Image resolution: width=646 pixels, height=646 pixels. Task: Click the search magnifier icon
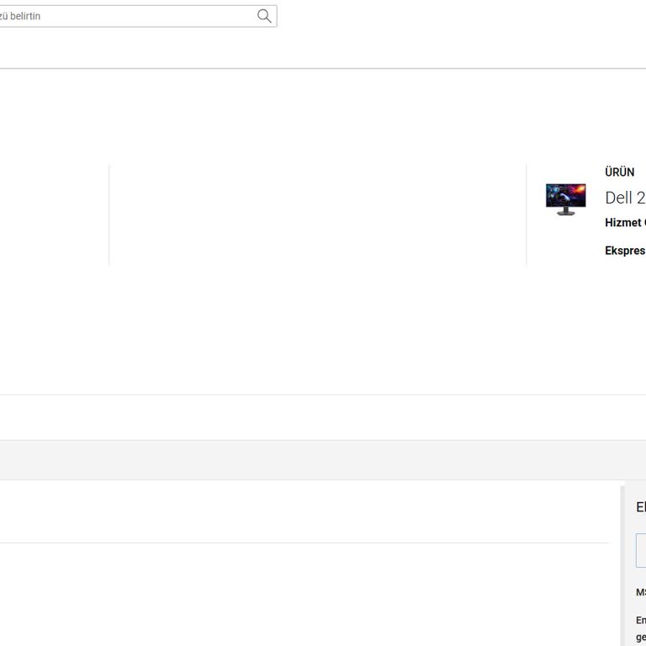click(x=264, y=16)
